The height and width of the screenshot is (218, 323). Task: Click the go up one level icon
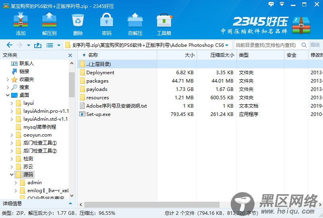click(x=38, y=45)
